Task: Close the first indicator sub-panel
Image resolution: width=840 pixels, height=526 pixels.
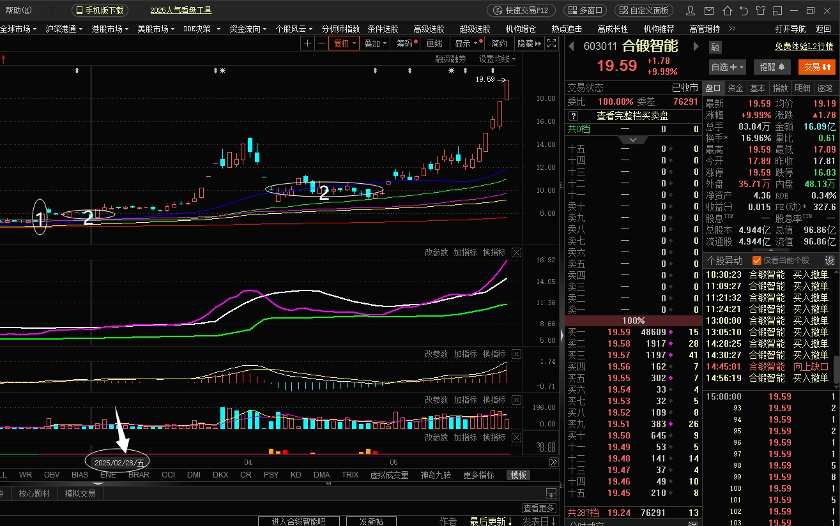Action: point(516,252)
